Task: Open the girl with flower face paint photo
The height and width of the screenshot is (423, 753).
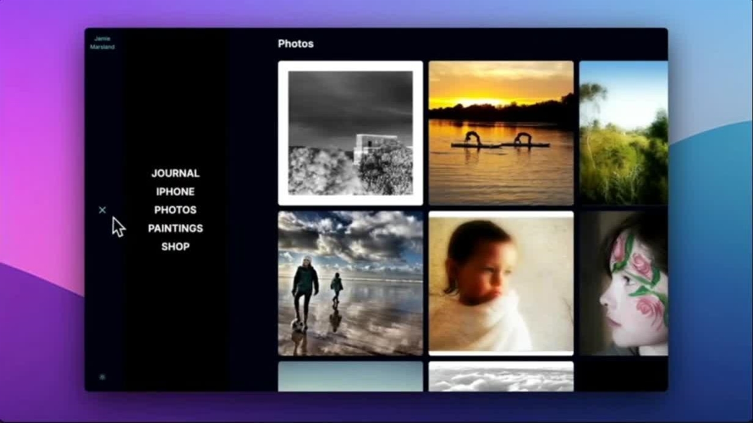Action: tap(623, 283)
